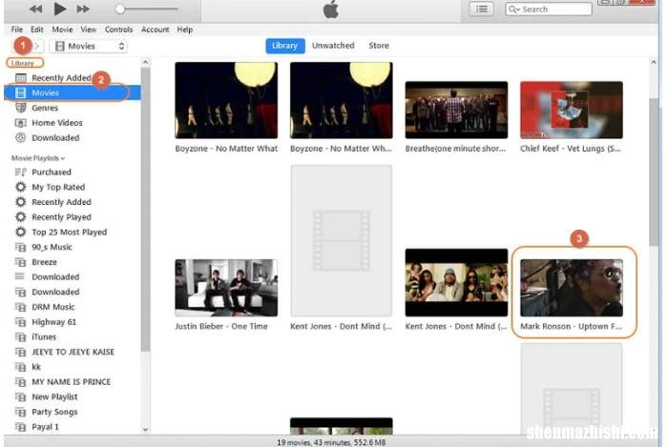Click the rewind playback button
Image resolution: width=668 pixels, height=447 pixels.
coord(36,9)
